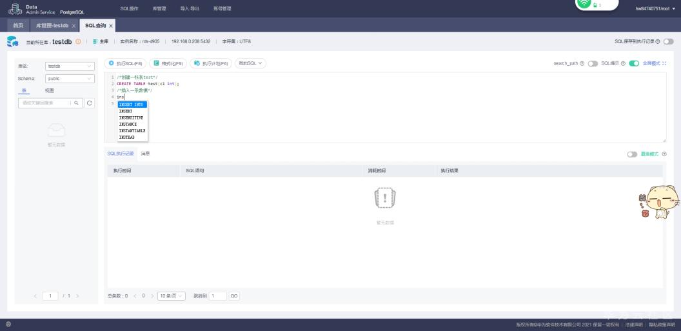Click the CREATE TABLE test line in editor
The width and height of the screenshot is (681, 331).
[x=148, y=84]
